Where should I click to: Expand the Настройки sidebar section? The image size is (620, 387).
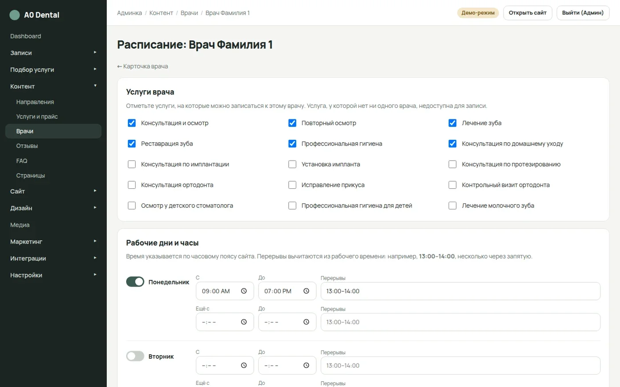tap(53, 275)
